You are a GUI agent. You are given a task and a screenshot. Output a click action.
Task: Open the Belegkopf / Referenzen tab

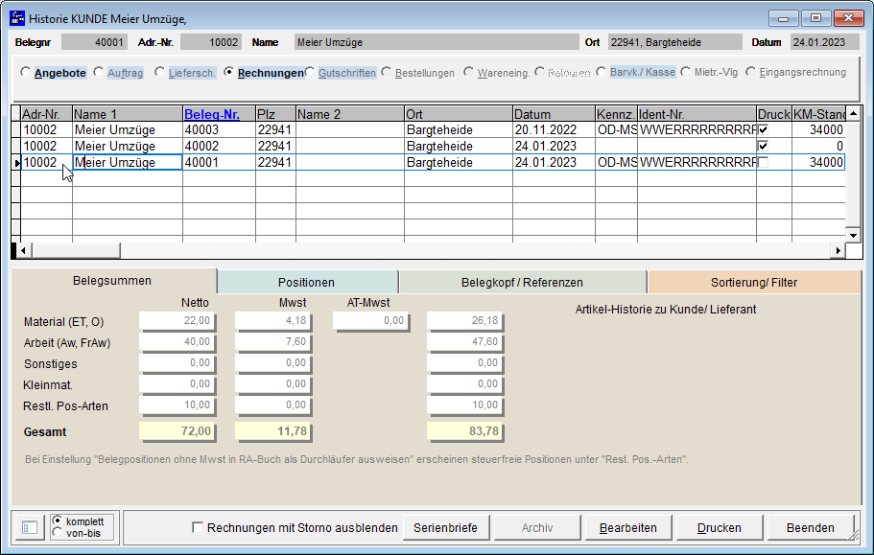[522, 282]
